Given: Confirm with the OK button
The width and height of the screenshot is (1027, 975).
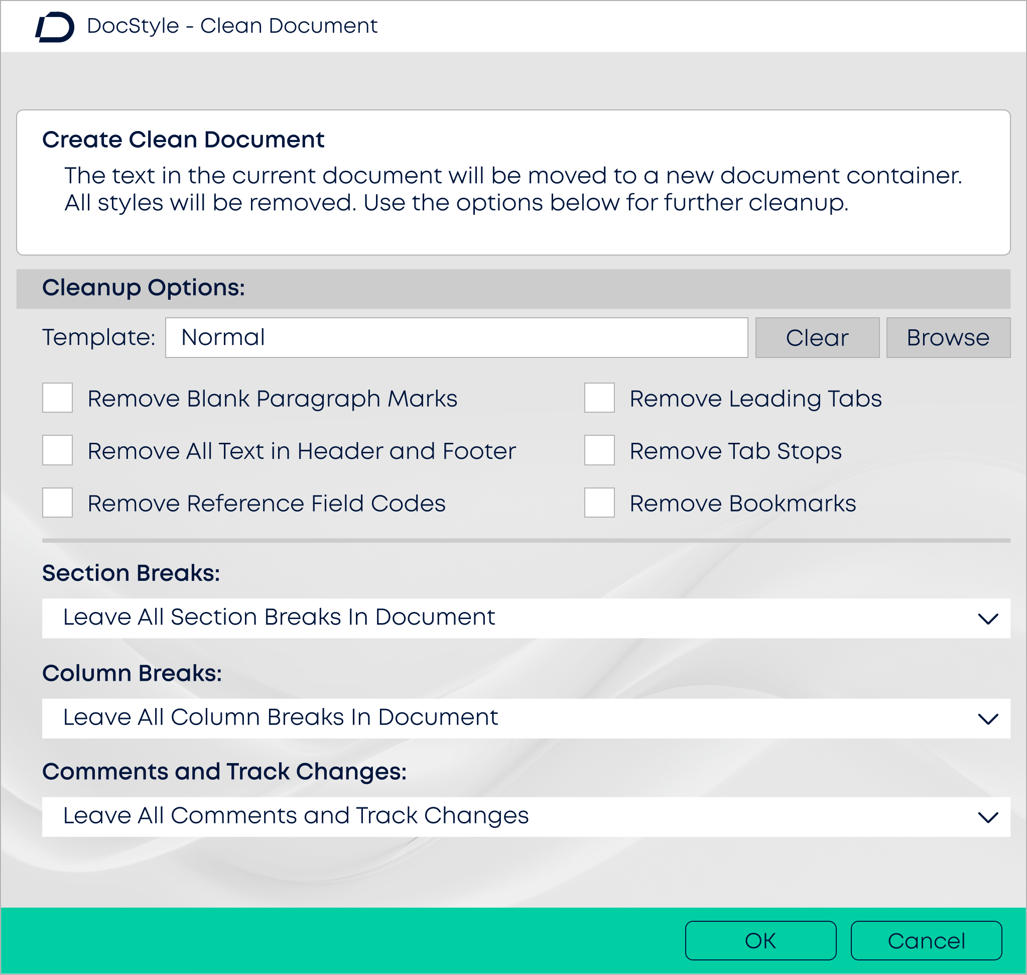Looking at the screenshot, I should [760, 941].
